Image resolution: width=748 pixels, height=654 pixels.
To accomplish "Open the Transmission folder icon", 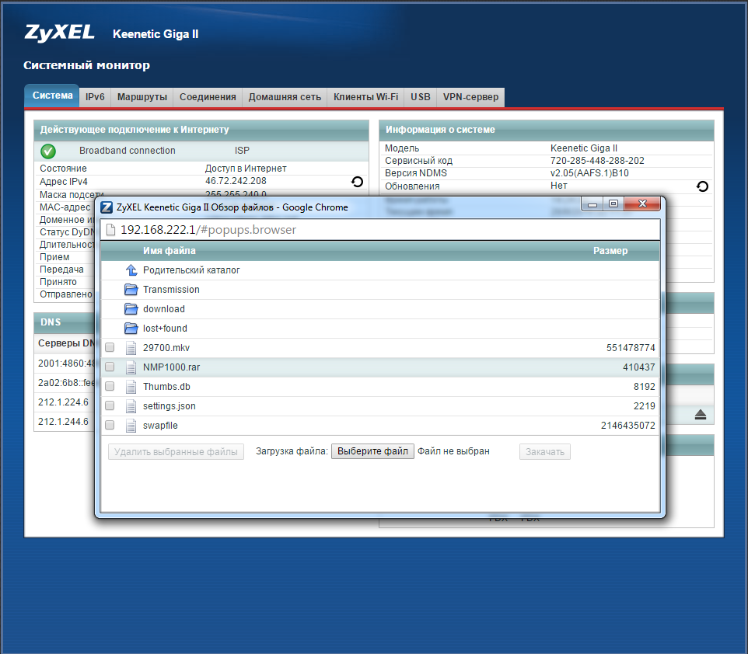I will coord(131,290).
